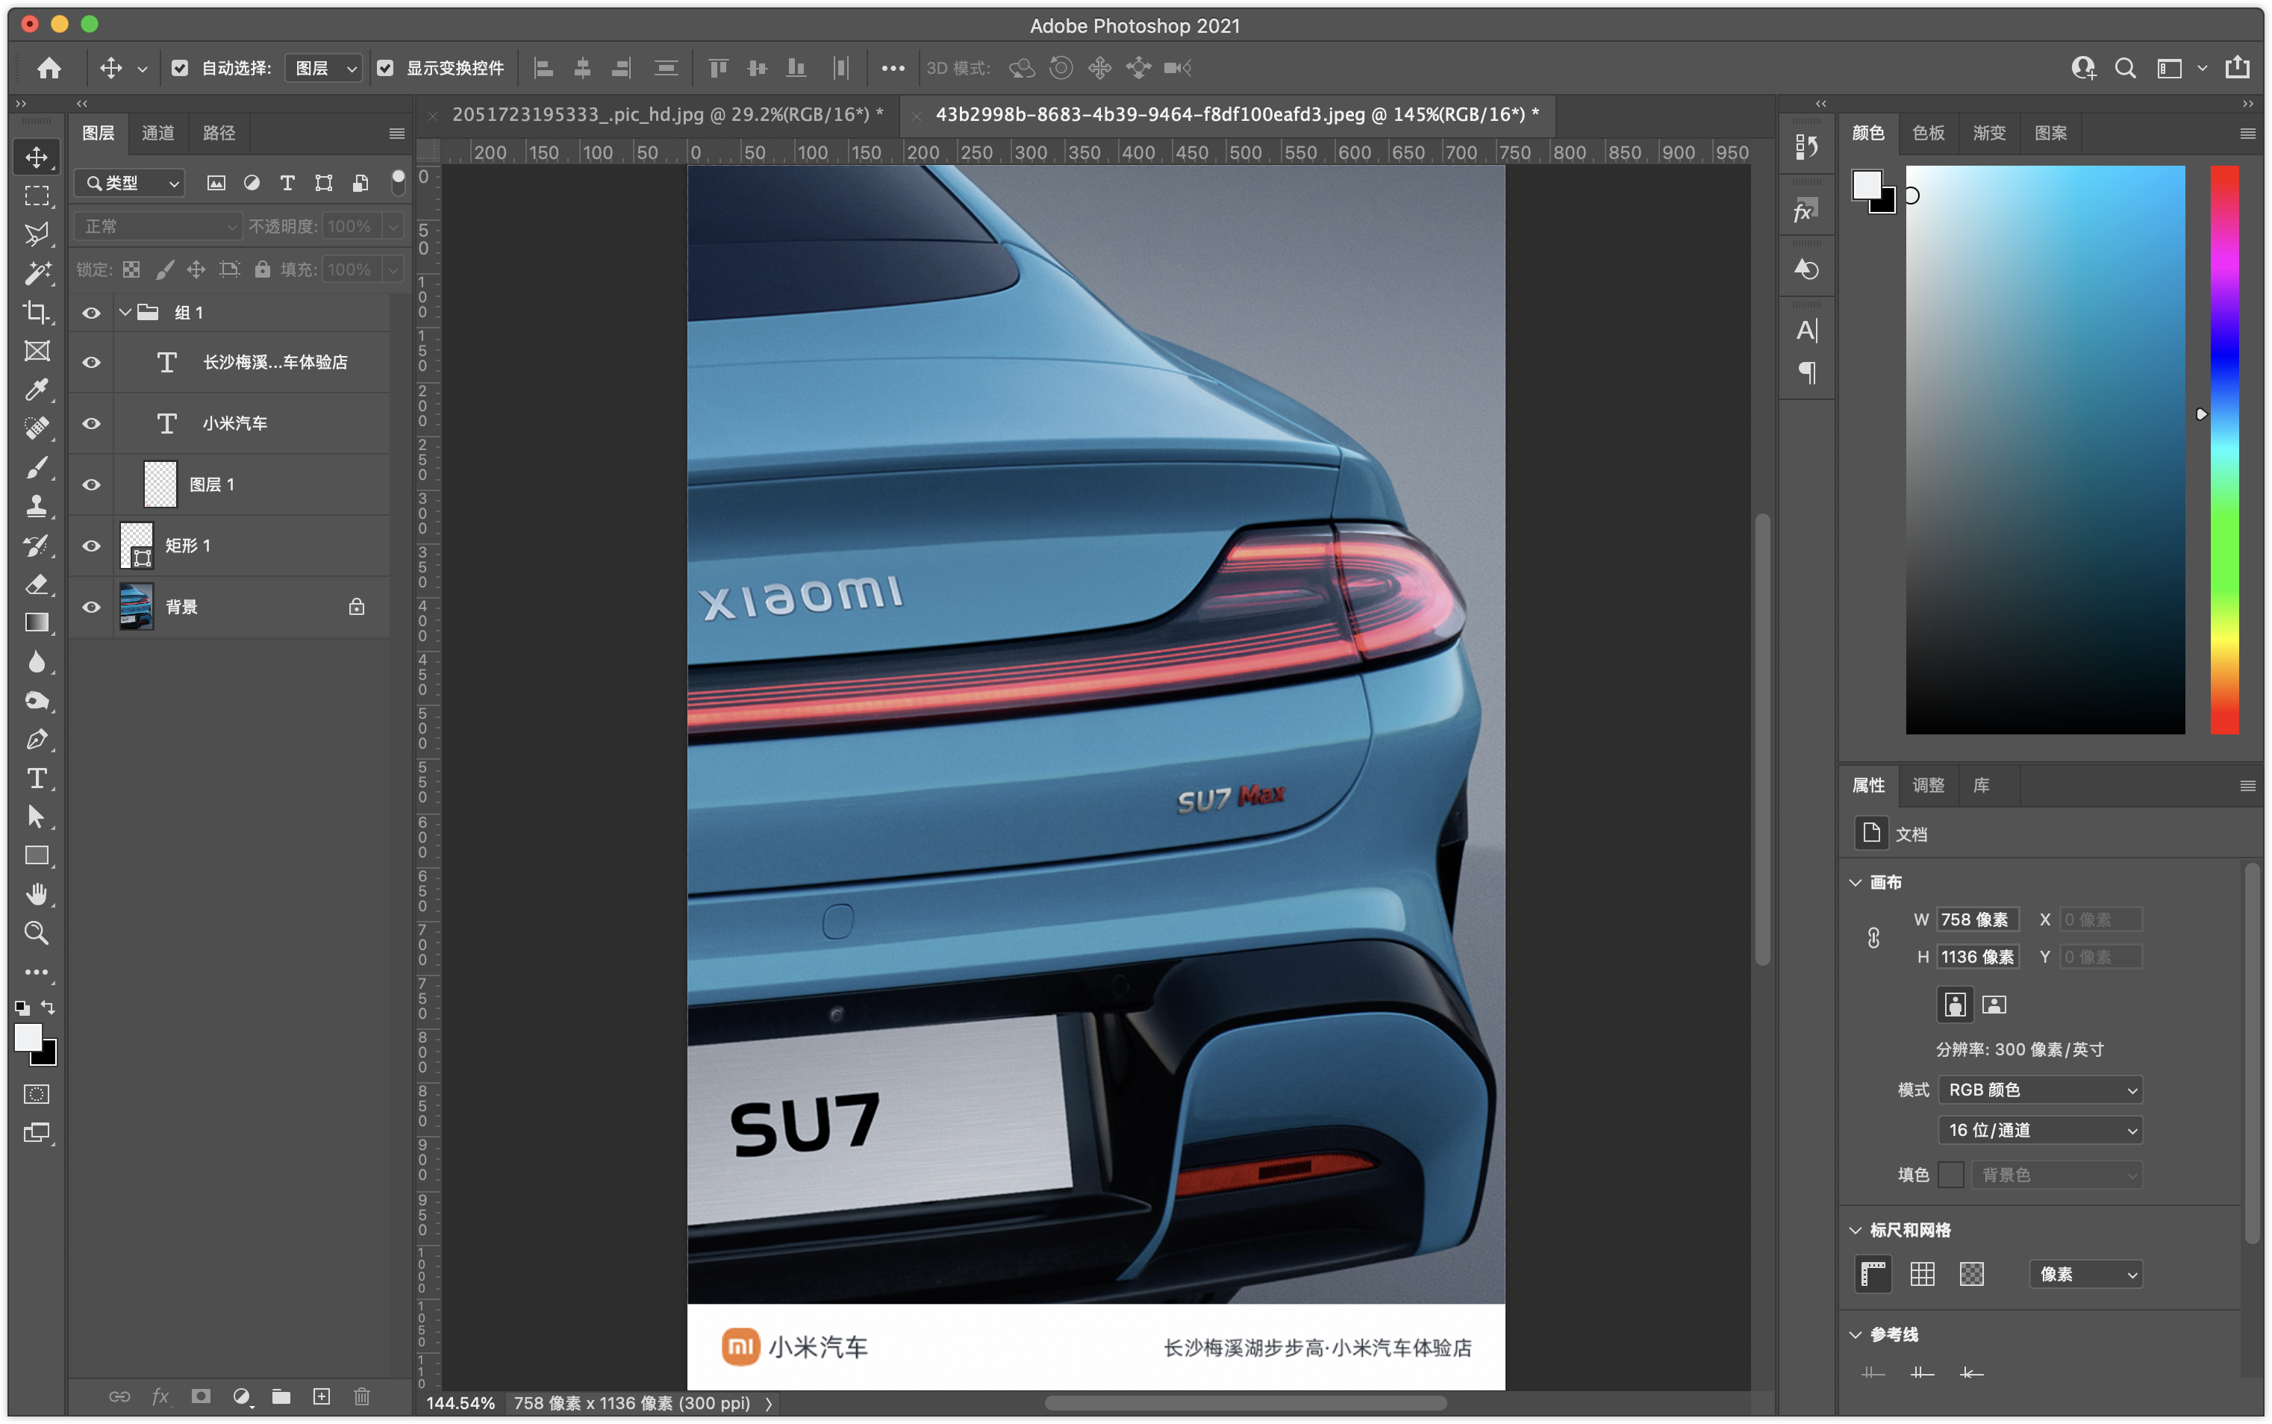Switch to the 路径 tab
This screenshot has width=2272, height=1424.
click(219, 133)
